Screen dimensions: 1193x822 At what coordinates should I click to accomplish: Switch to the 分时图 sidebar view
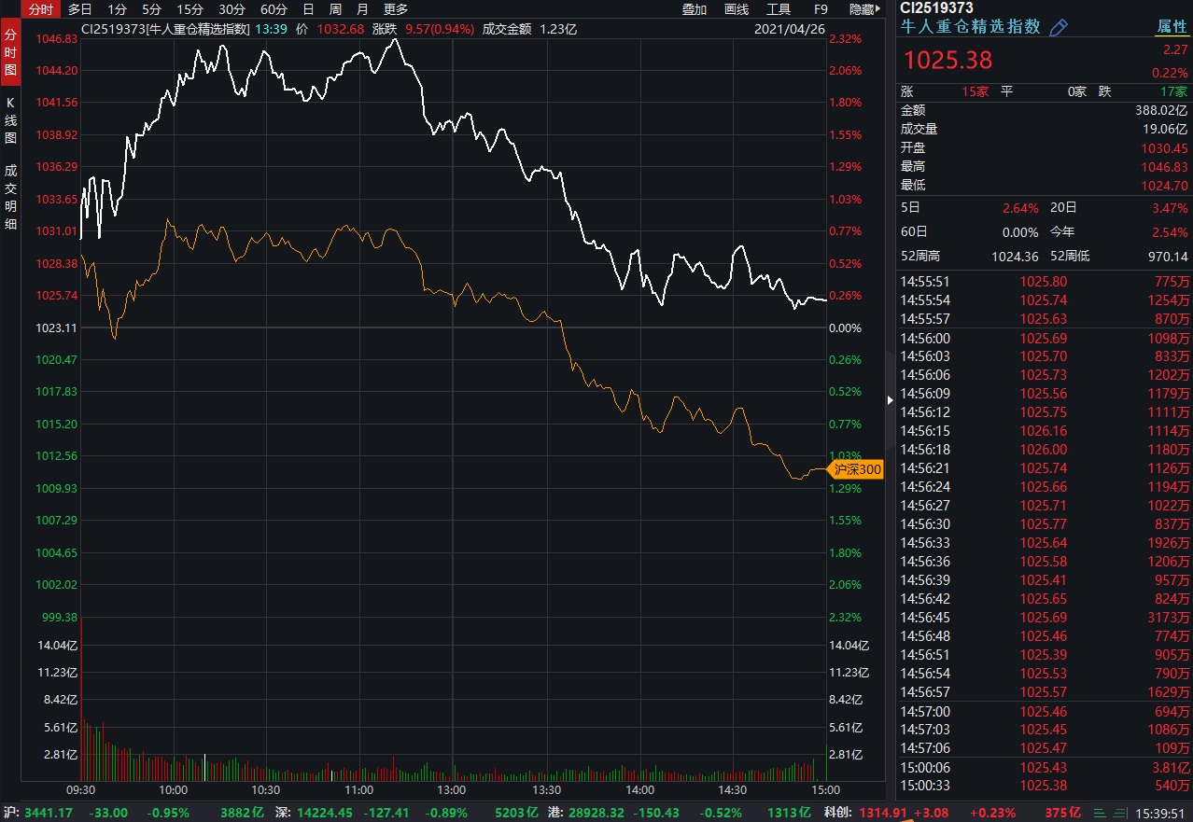coord(10,50)
